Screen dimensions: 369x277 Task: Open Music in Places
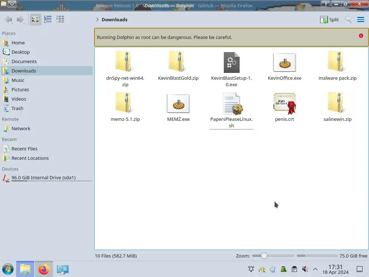click(x=47, y=80)
